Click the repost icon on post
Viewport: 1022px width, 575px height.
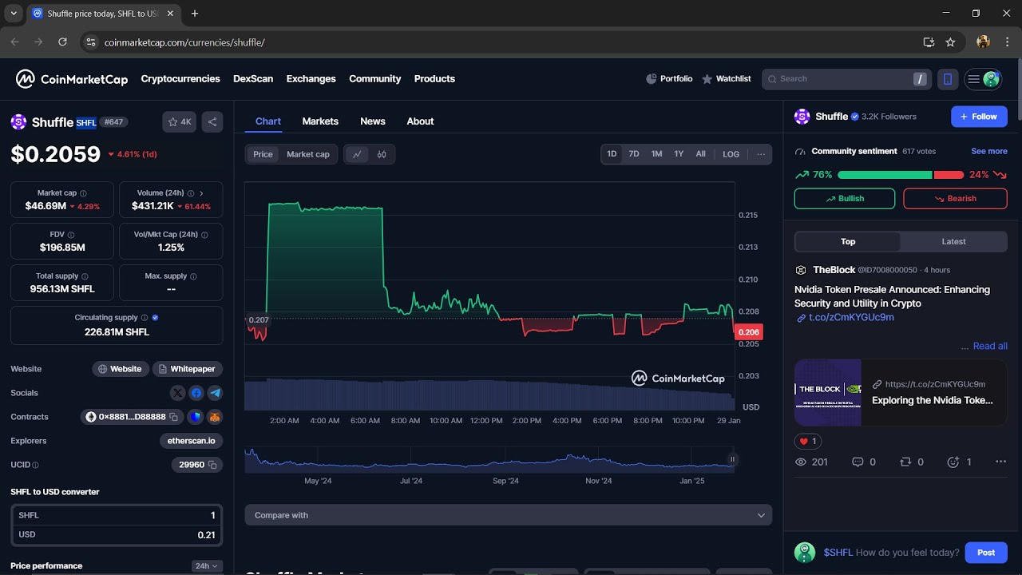coord(905,462)
